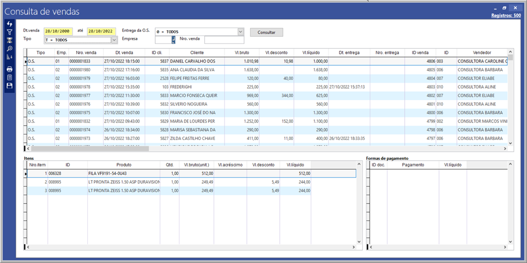Viewport: 527px width, 263px height.
Task: Click the Vendedor column header
Action: click(481, 52)
